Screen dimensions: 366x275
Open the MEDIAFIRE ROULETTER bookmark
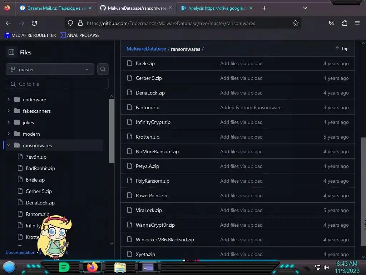tap(30, 35)
